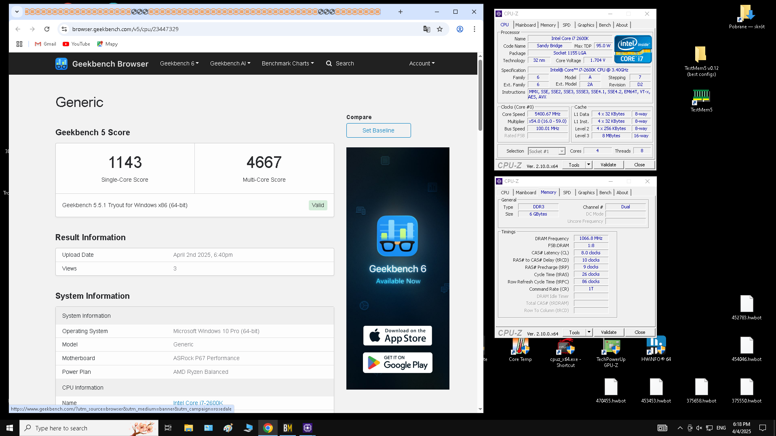Click the browser back arrow icon
776x436 pixels.
point(18,29)
